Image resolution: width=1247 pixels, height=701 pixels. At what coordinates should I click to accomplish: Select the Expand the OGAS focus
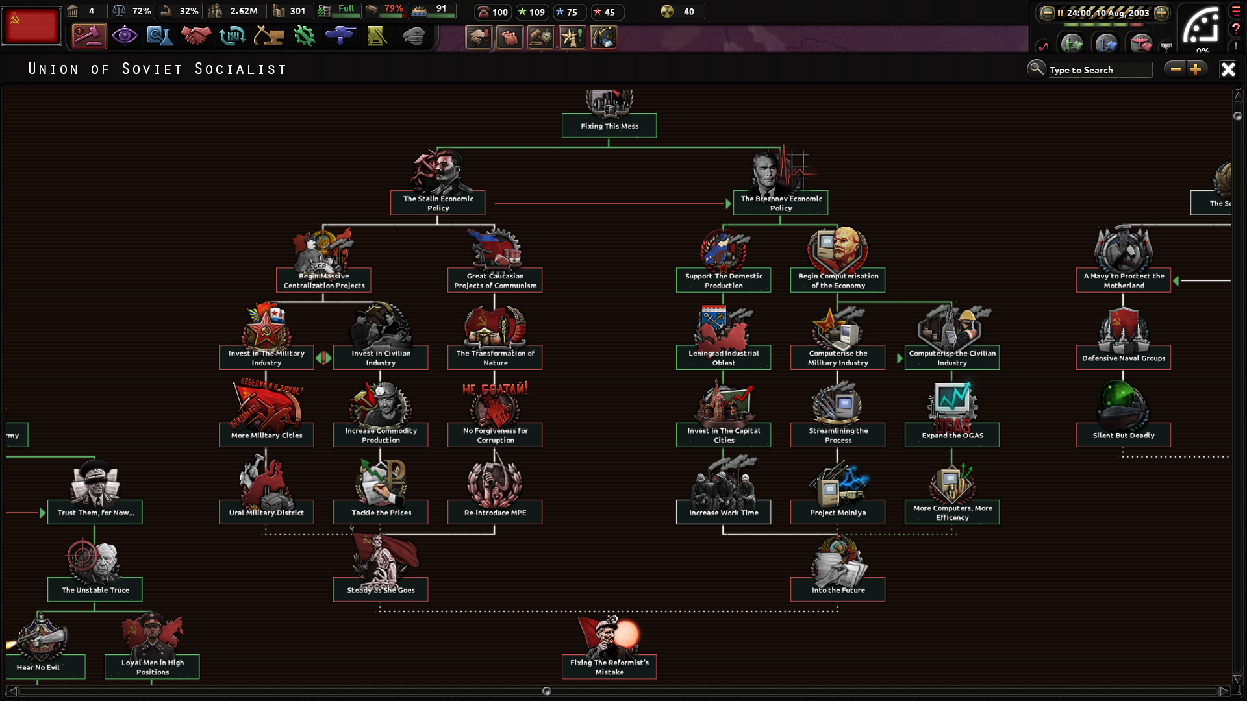click(x=952, y=435)
